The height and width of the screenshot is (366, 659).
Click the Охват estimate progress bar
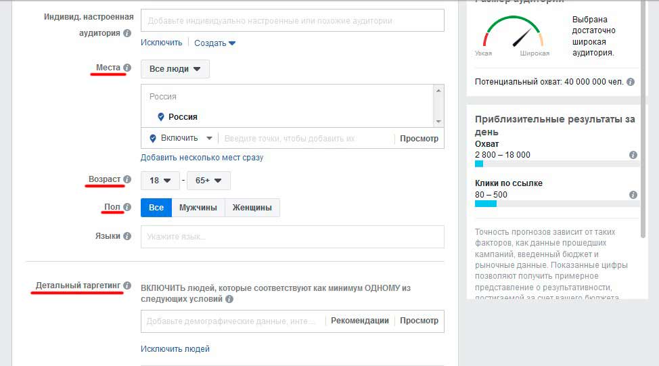pos(557,164)
